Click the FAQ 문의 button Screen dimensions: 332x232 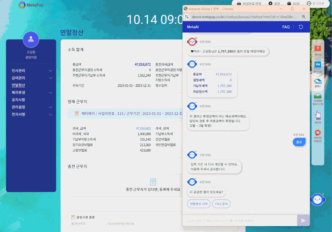[221, 204]
